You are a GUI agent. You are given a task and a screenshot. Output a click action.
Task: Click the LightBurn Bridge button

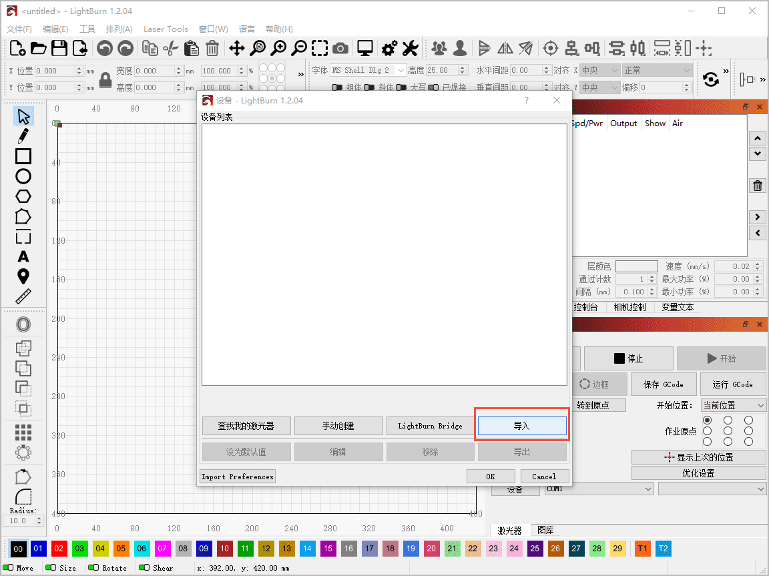(x=430, y=426)
